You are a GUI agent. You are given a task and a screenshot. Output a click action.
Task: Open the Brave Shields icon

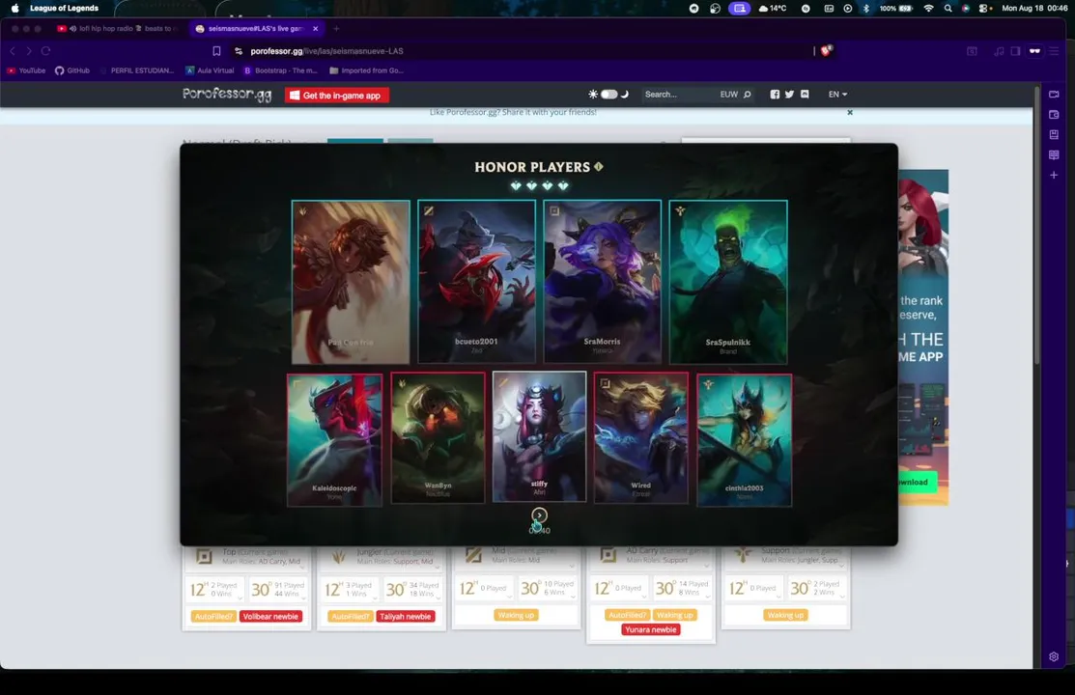point(826,50)
